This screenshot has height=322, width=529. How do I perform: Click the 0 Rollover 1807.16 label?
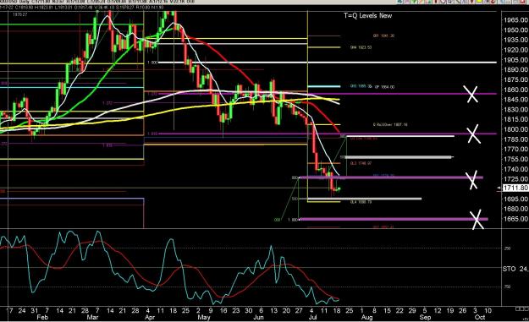[x=390, y=124]
